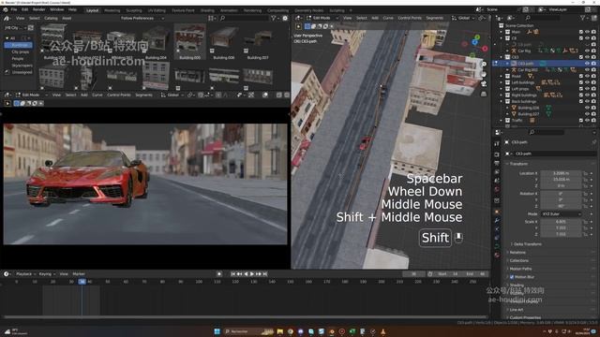The width and height of the screenshot is (600, 337).
Task: Open the Render menu in the top bar
Action: (39, 9)
